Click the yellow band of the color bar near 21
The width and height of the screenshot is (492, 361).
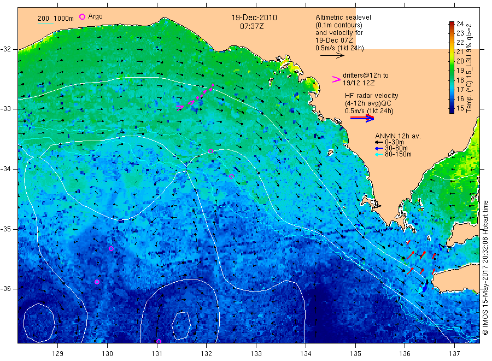tap(452, 52)
